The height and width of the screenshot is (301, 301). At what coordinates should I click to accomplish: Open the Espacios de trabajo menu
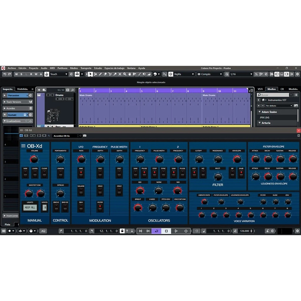[x=114, y=68]
